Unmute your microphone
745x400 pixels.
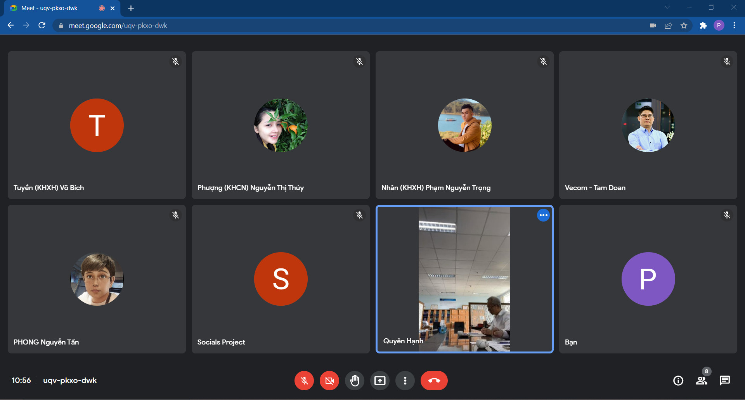[304, 381]
